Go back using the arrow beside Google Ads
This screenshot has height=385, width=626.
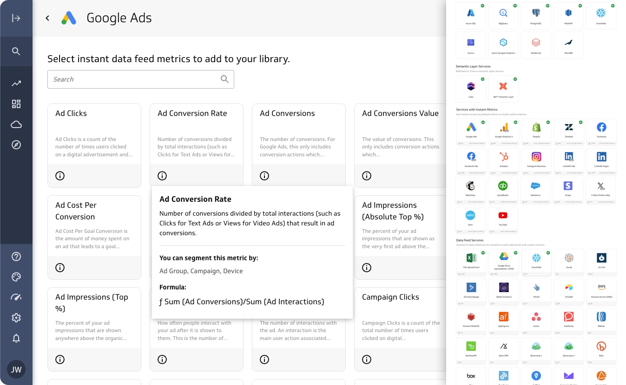(x=47, y=18)
